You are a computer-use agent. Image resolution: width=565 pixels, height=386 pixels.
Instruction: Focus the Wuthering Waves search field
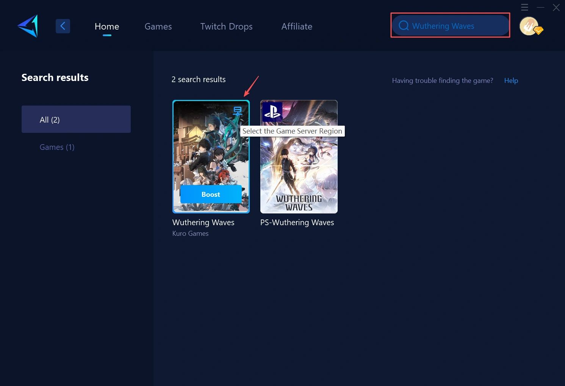click(x=455, y=26)
